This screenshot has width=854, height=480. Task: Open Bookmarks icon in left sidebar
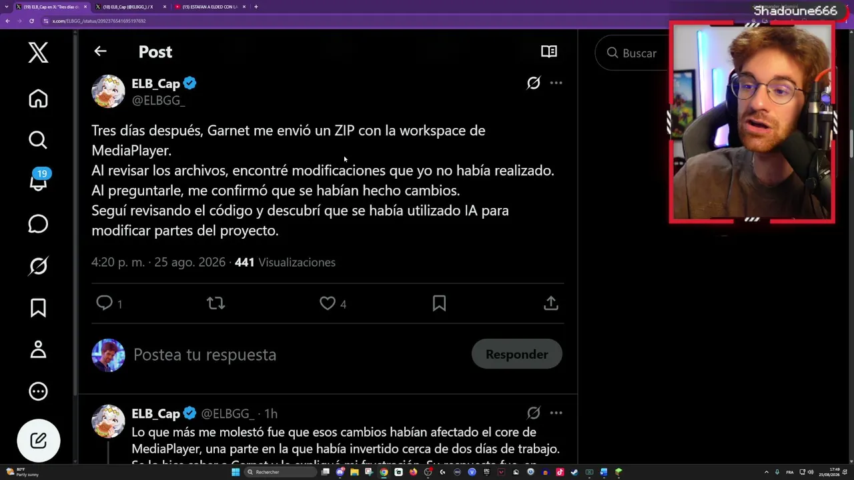pos(38,307)
